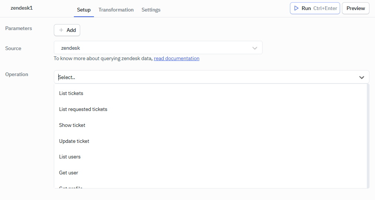Collapse the Operation dropdown chevron
The width and height of the screenshot is (375, 200).
(361, 77)
